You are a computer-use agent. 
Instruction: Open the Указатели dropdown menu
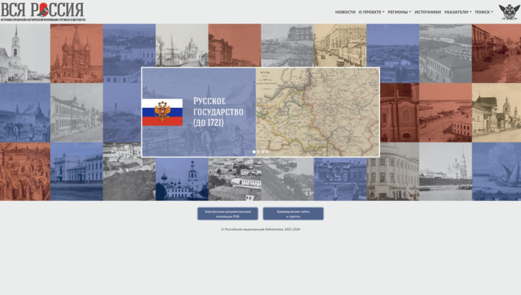[458, 12]
